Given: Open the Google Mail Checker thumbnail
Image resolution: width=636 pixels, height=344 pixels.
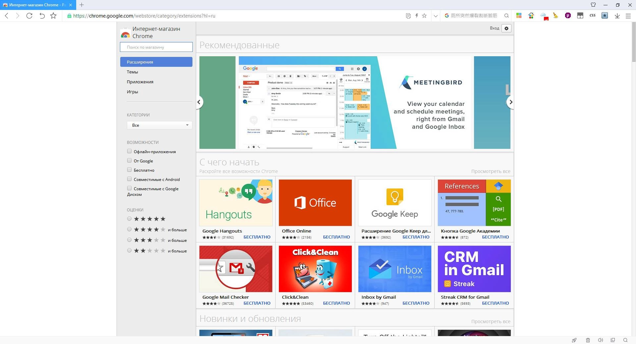Looking at the screenshot, I should (236, 269).
